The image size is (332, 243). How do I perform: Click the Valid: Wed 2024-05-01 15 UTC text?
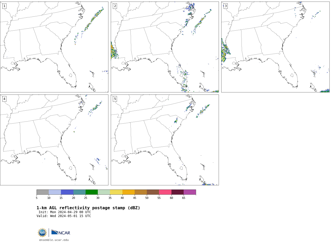64,216
